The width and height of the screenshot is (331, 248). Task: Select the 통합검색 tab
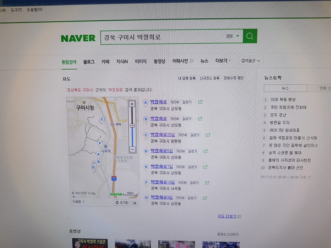69,62
